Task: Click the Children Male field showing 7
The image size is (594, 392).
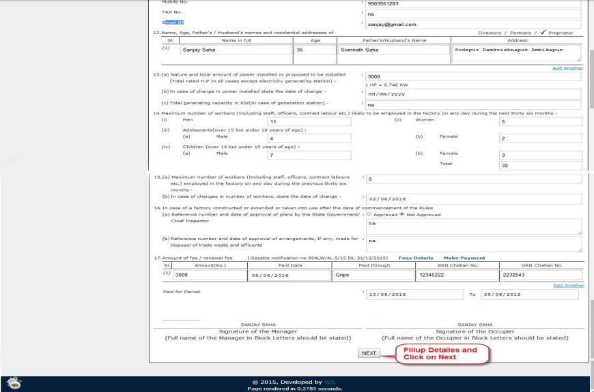Action: (x=309, y=155)
